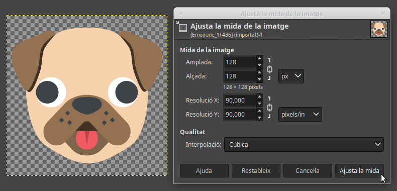Open the dialog title bar menu arrow
397x191 pixels.
[181, 14]
